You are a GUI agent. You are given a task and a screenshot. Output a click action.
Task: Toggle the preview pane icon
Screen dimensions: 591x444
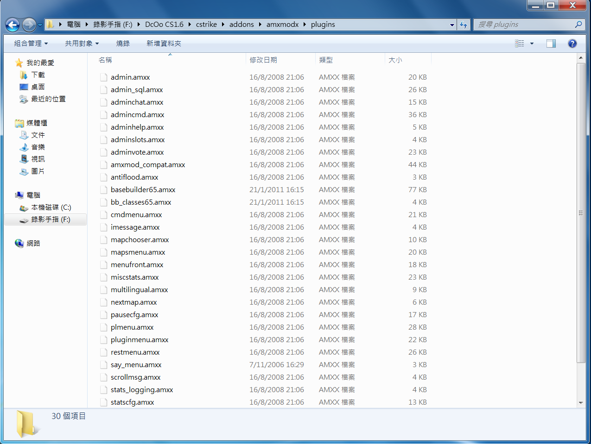(x=551, y=44)
